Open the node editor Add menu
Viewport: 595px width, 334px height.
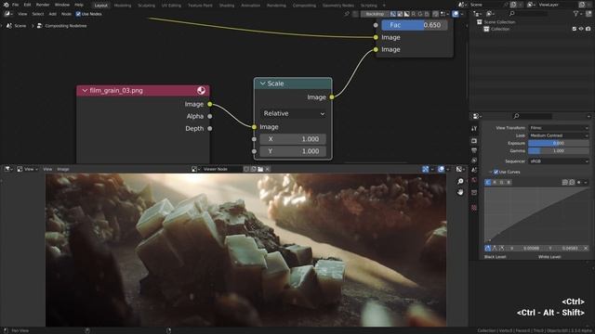point(52,14)
